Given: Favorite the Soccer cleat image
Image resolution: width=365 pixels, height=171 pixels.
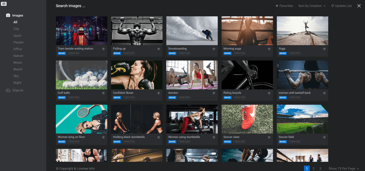Looking at the screenshot, I should pyautogui.click(x=269, y=137).
